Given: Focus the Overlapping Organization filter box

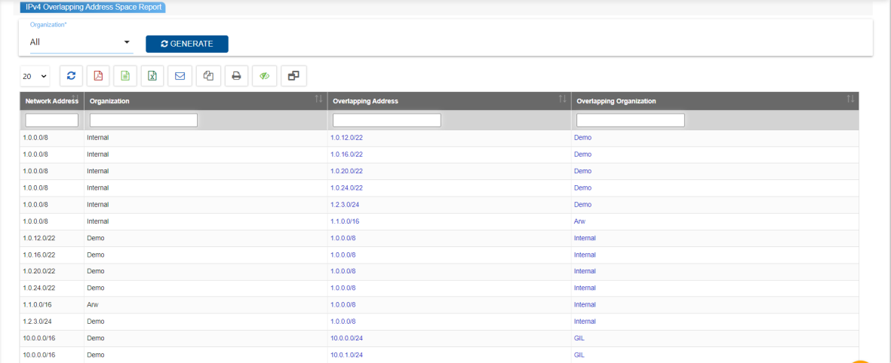Looking at the screenshot, I should (x=631, y=120).
